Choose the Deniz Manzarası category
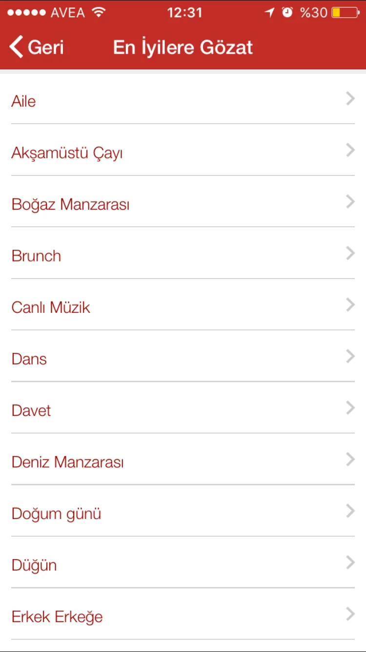The width and height of the screenshot is (366, 652). [68, 462]
